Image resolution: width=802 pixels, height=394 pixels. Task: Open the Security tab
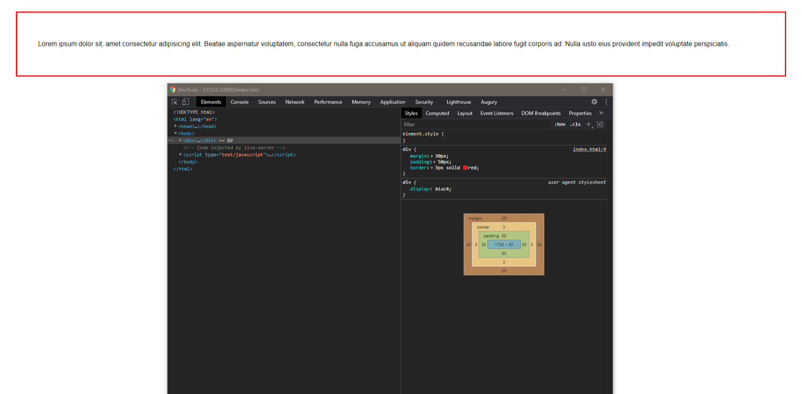point(424,102)
